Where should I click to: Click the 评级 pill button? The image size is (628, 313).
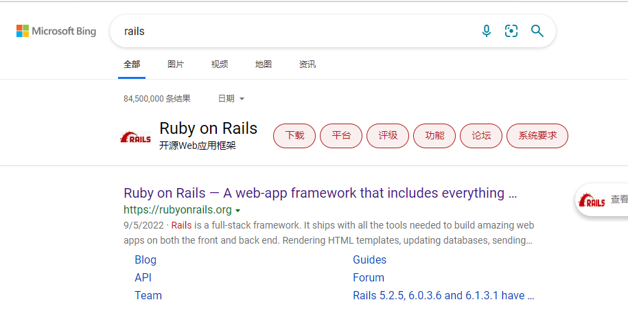[x=388, y=136]
